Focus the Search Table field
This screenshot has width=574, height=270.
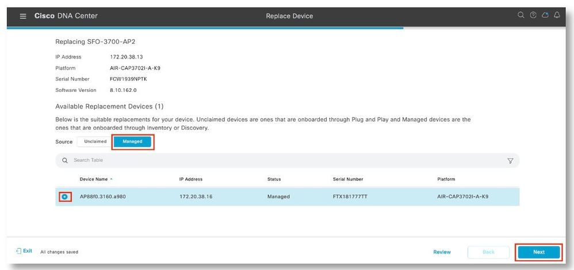(x=288, y=160)
